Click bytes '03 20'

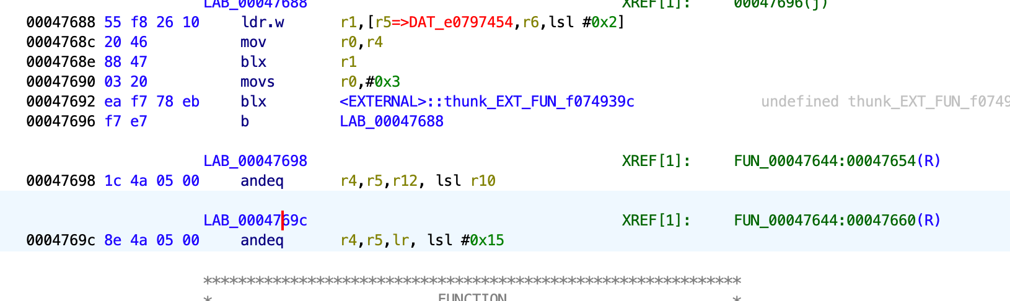point(126,82)
